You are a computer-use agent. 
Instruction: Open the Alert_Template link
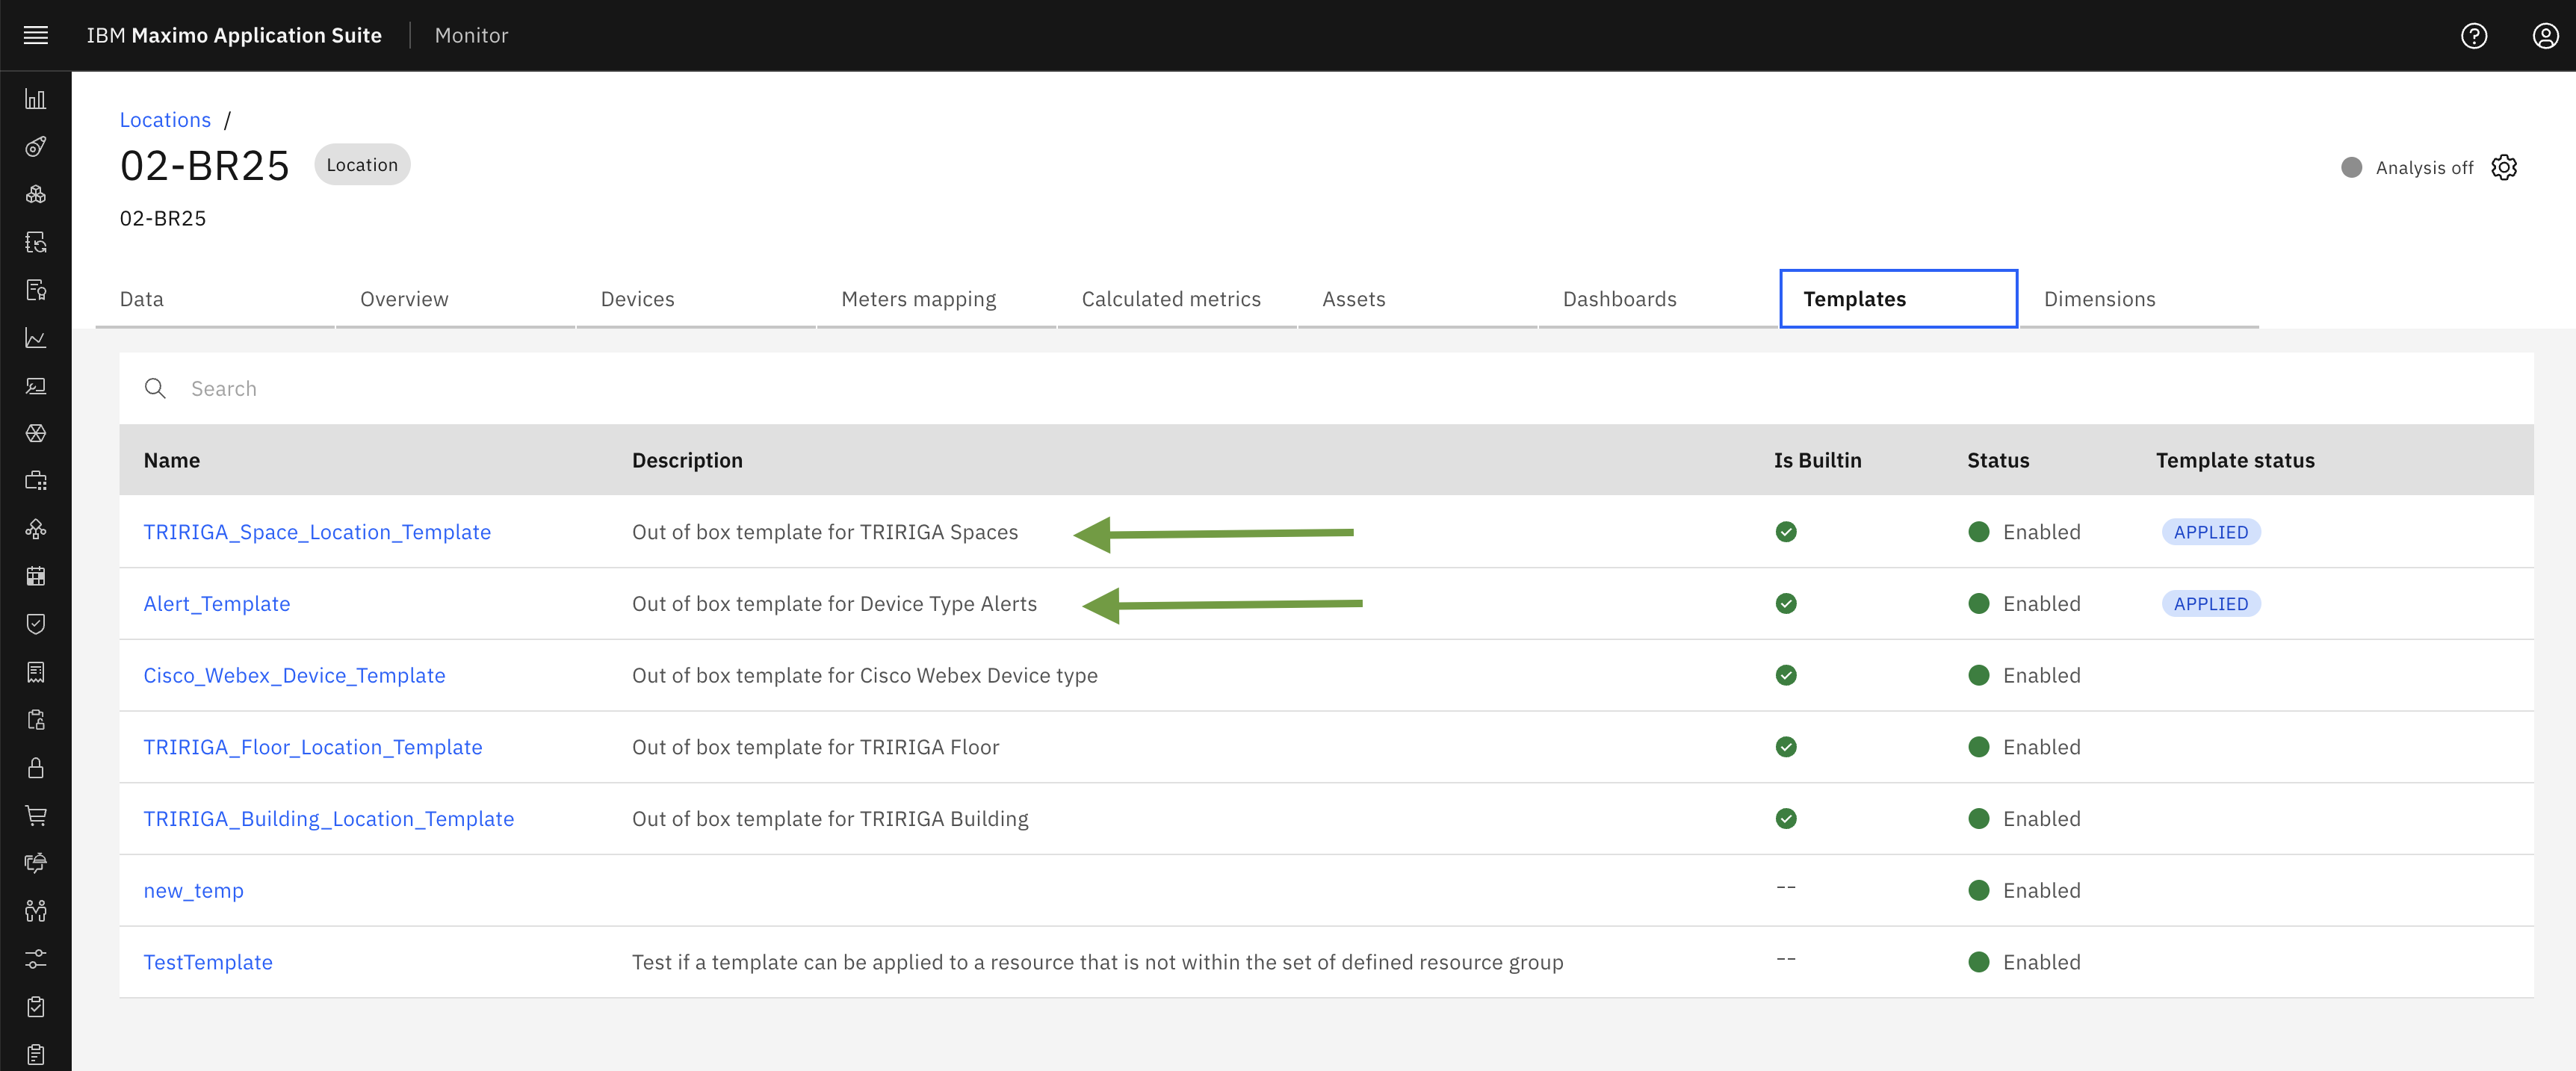[x=217, y=604]
